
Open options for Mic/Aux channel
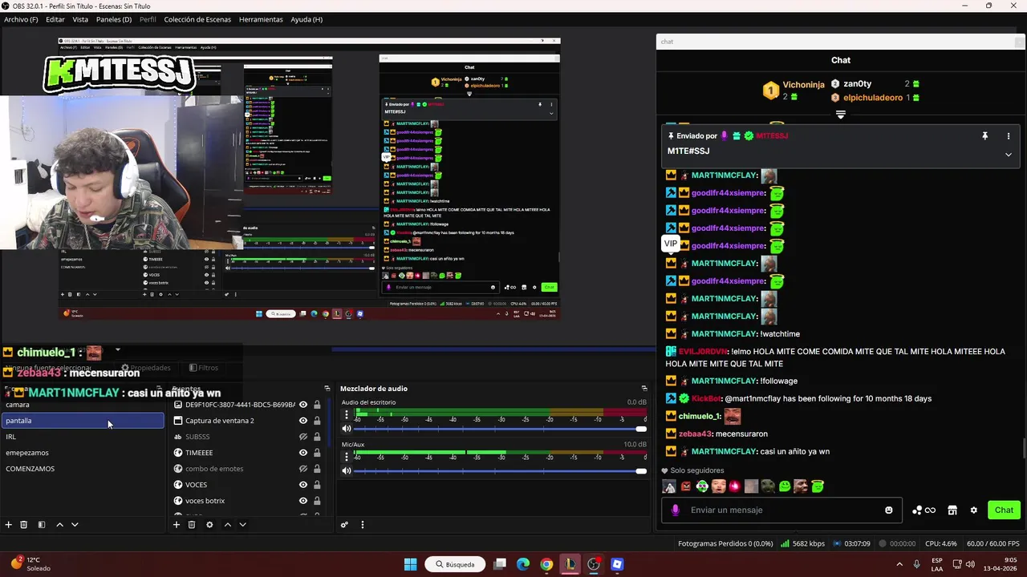click(347, 457)
